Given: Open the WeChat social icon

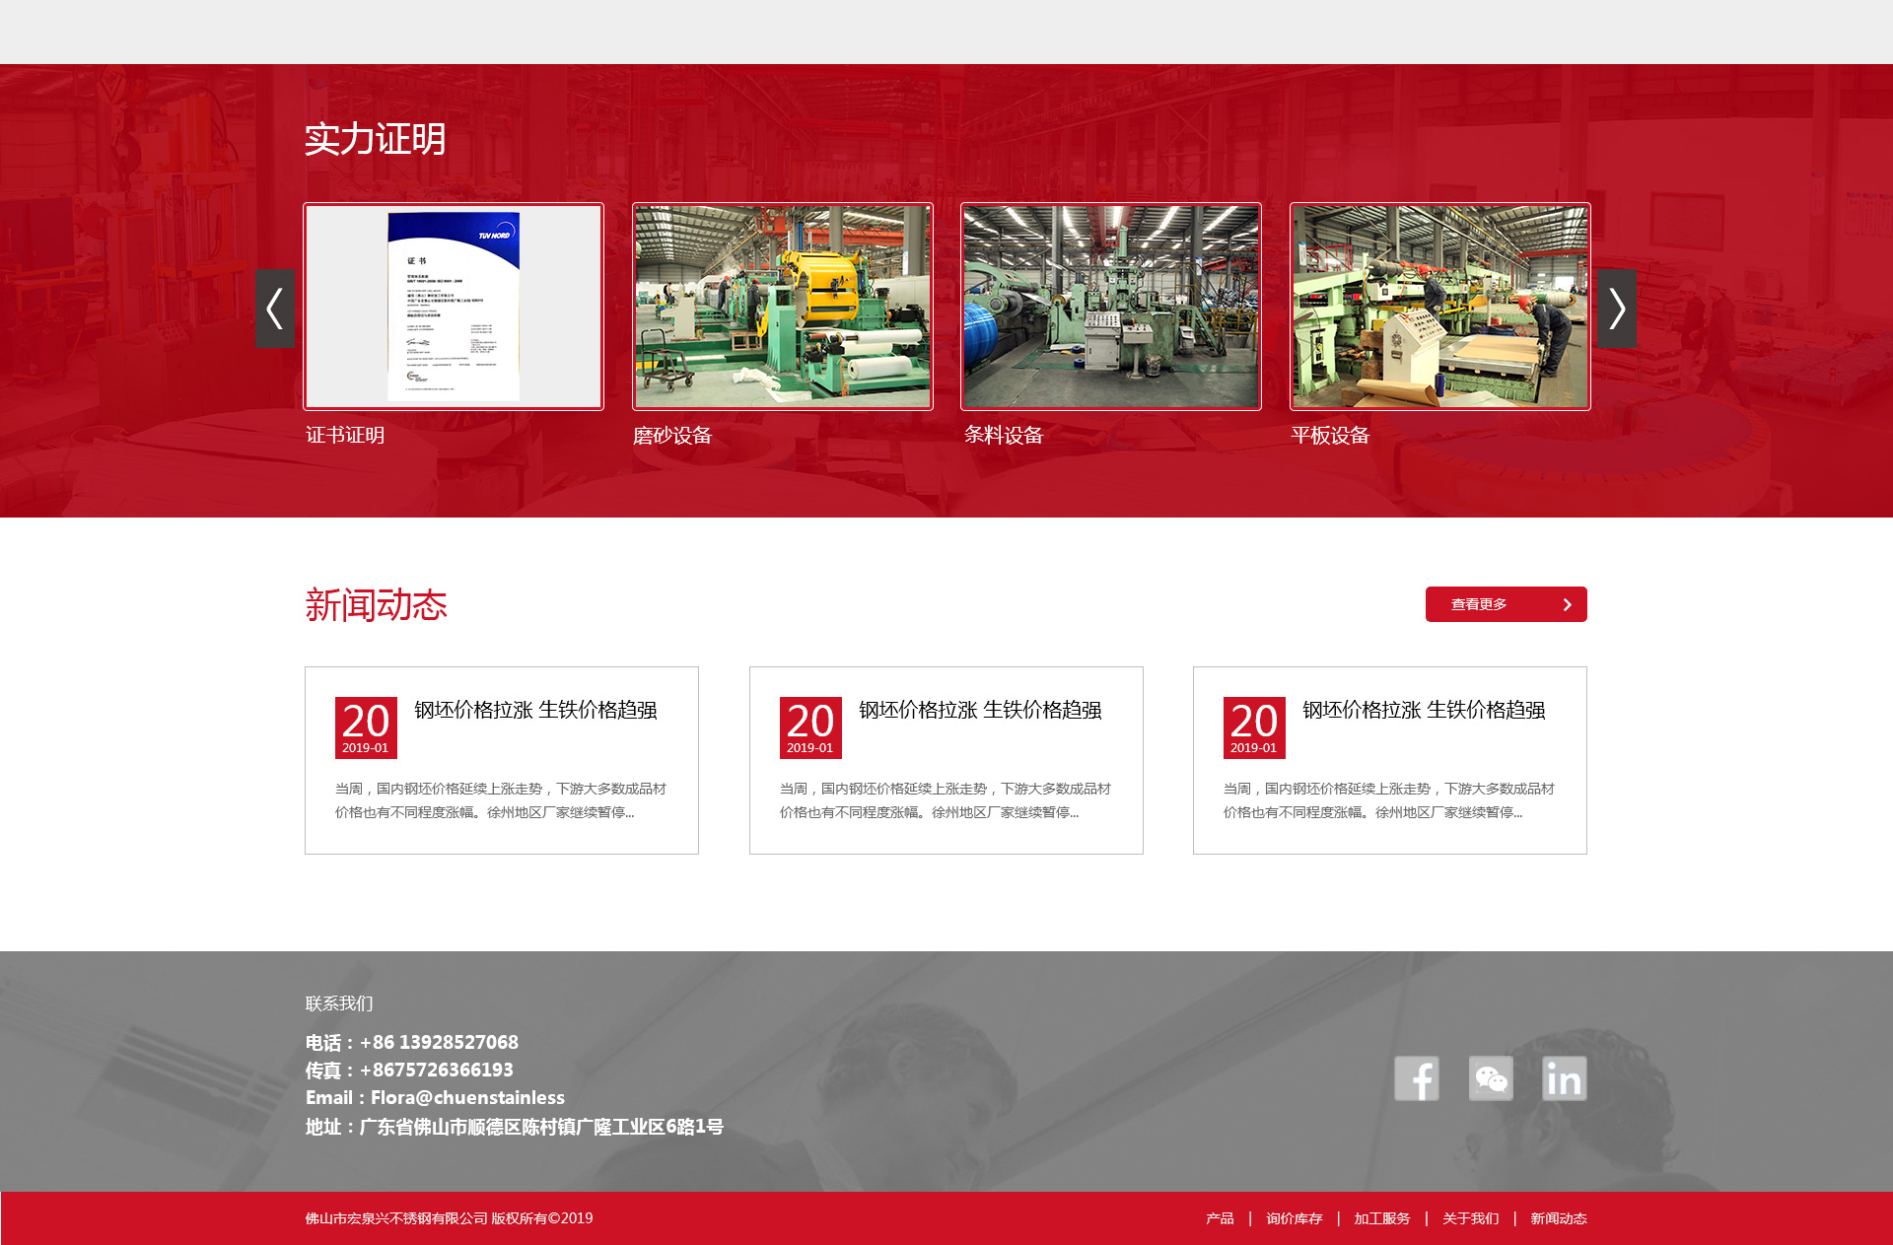Looking at the screenshot, I should tap(1490, 1078).
